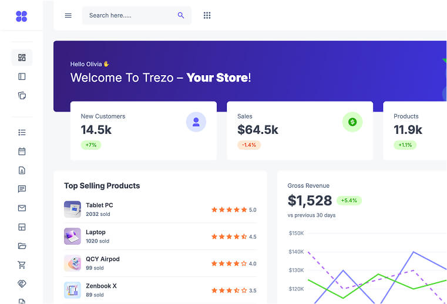Open the to-do list icon in sidebar
Viewport: 447px width, 304px height.
pos(22,133)
